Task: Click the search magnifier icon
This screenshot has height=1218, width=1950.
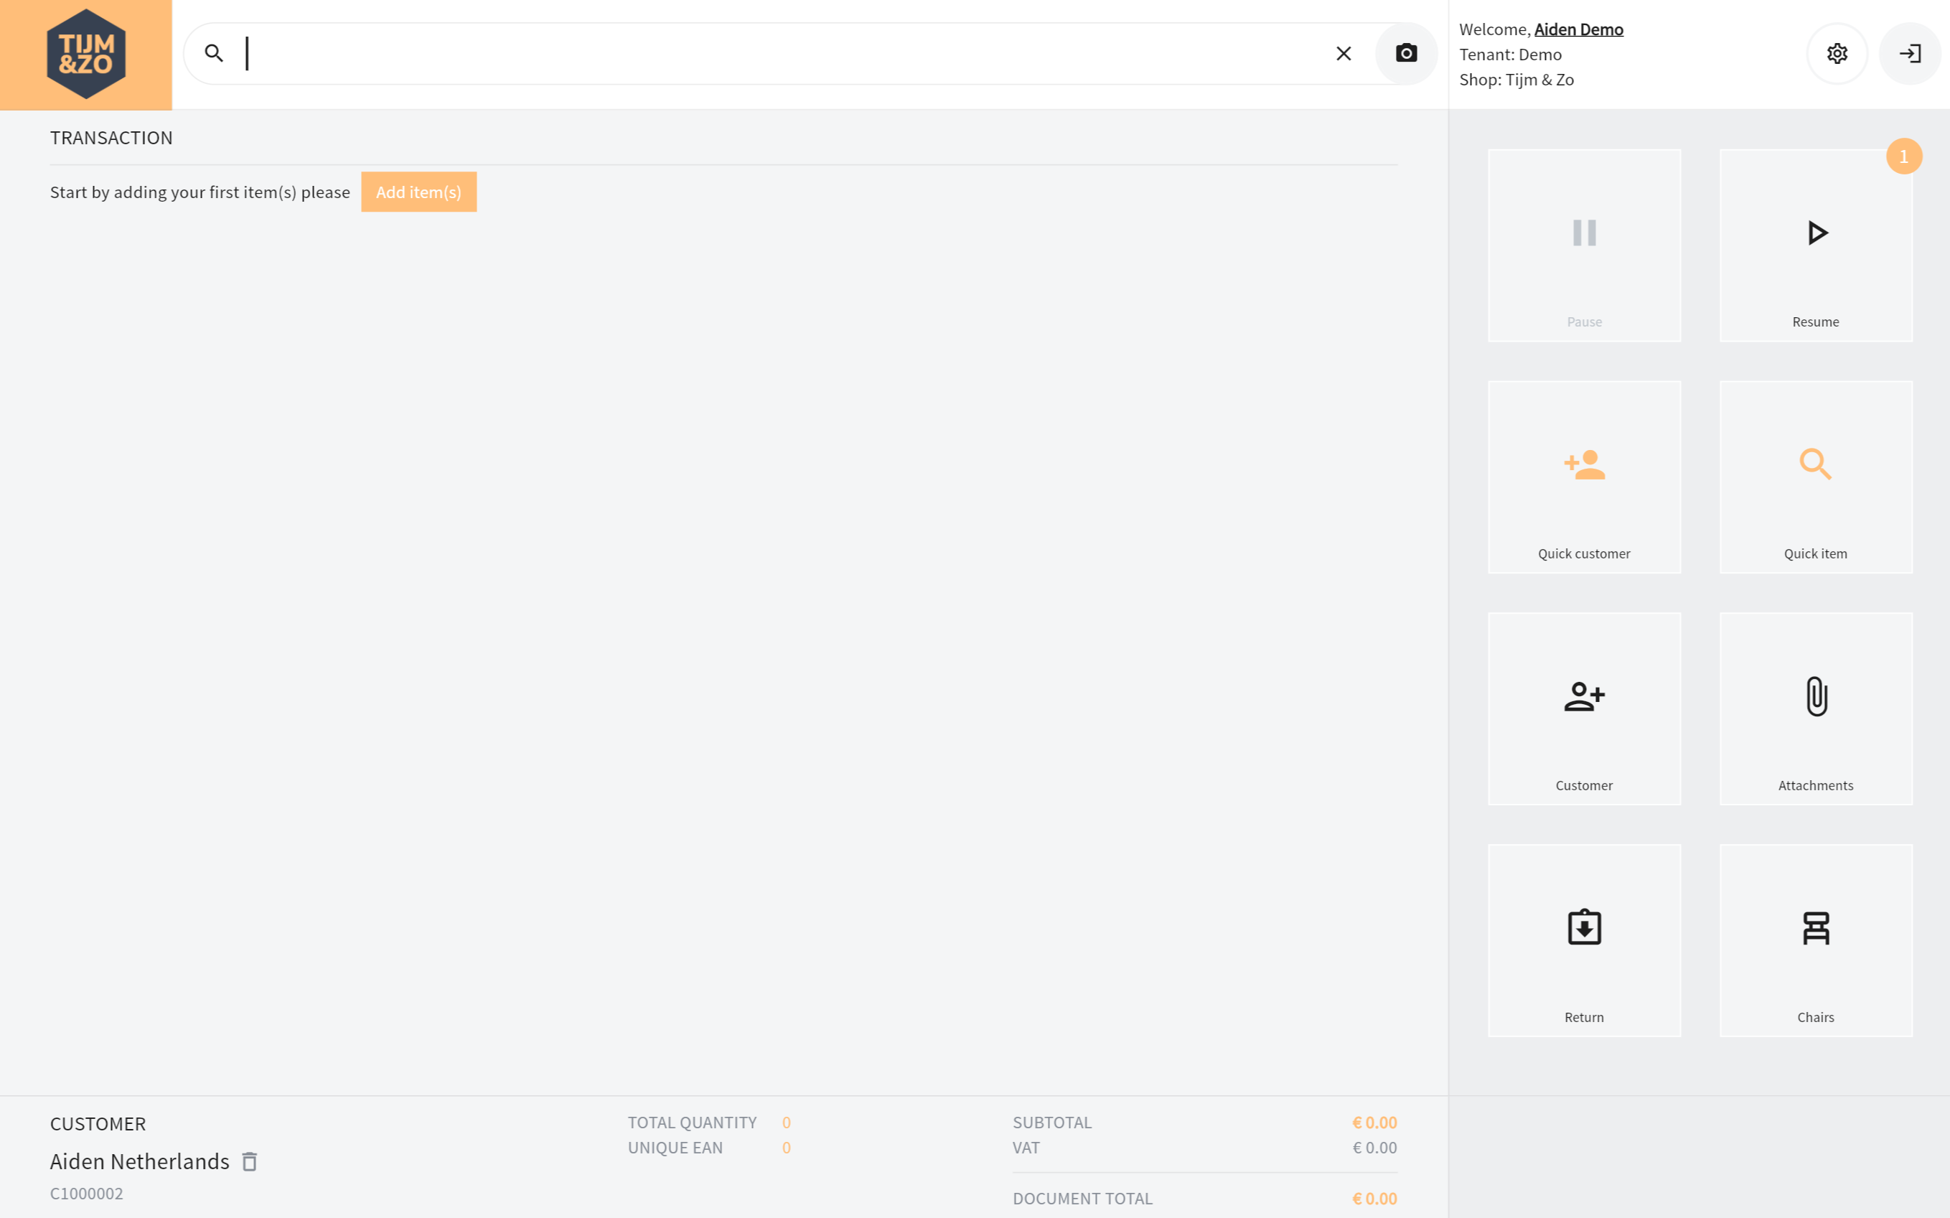Action: tap(213, 53)
